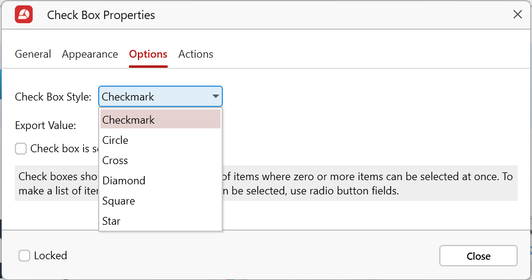Go to the Actions tab
The height and width of the screenshot is (280, 532).
tap(196, 54)
